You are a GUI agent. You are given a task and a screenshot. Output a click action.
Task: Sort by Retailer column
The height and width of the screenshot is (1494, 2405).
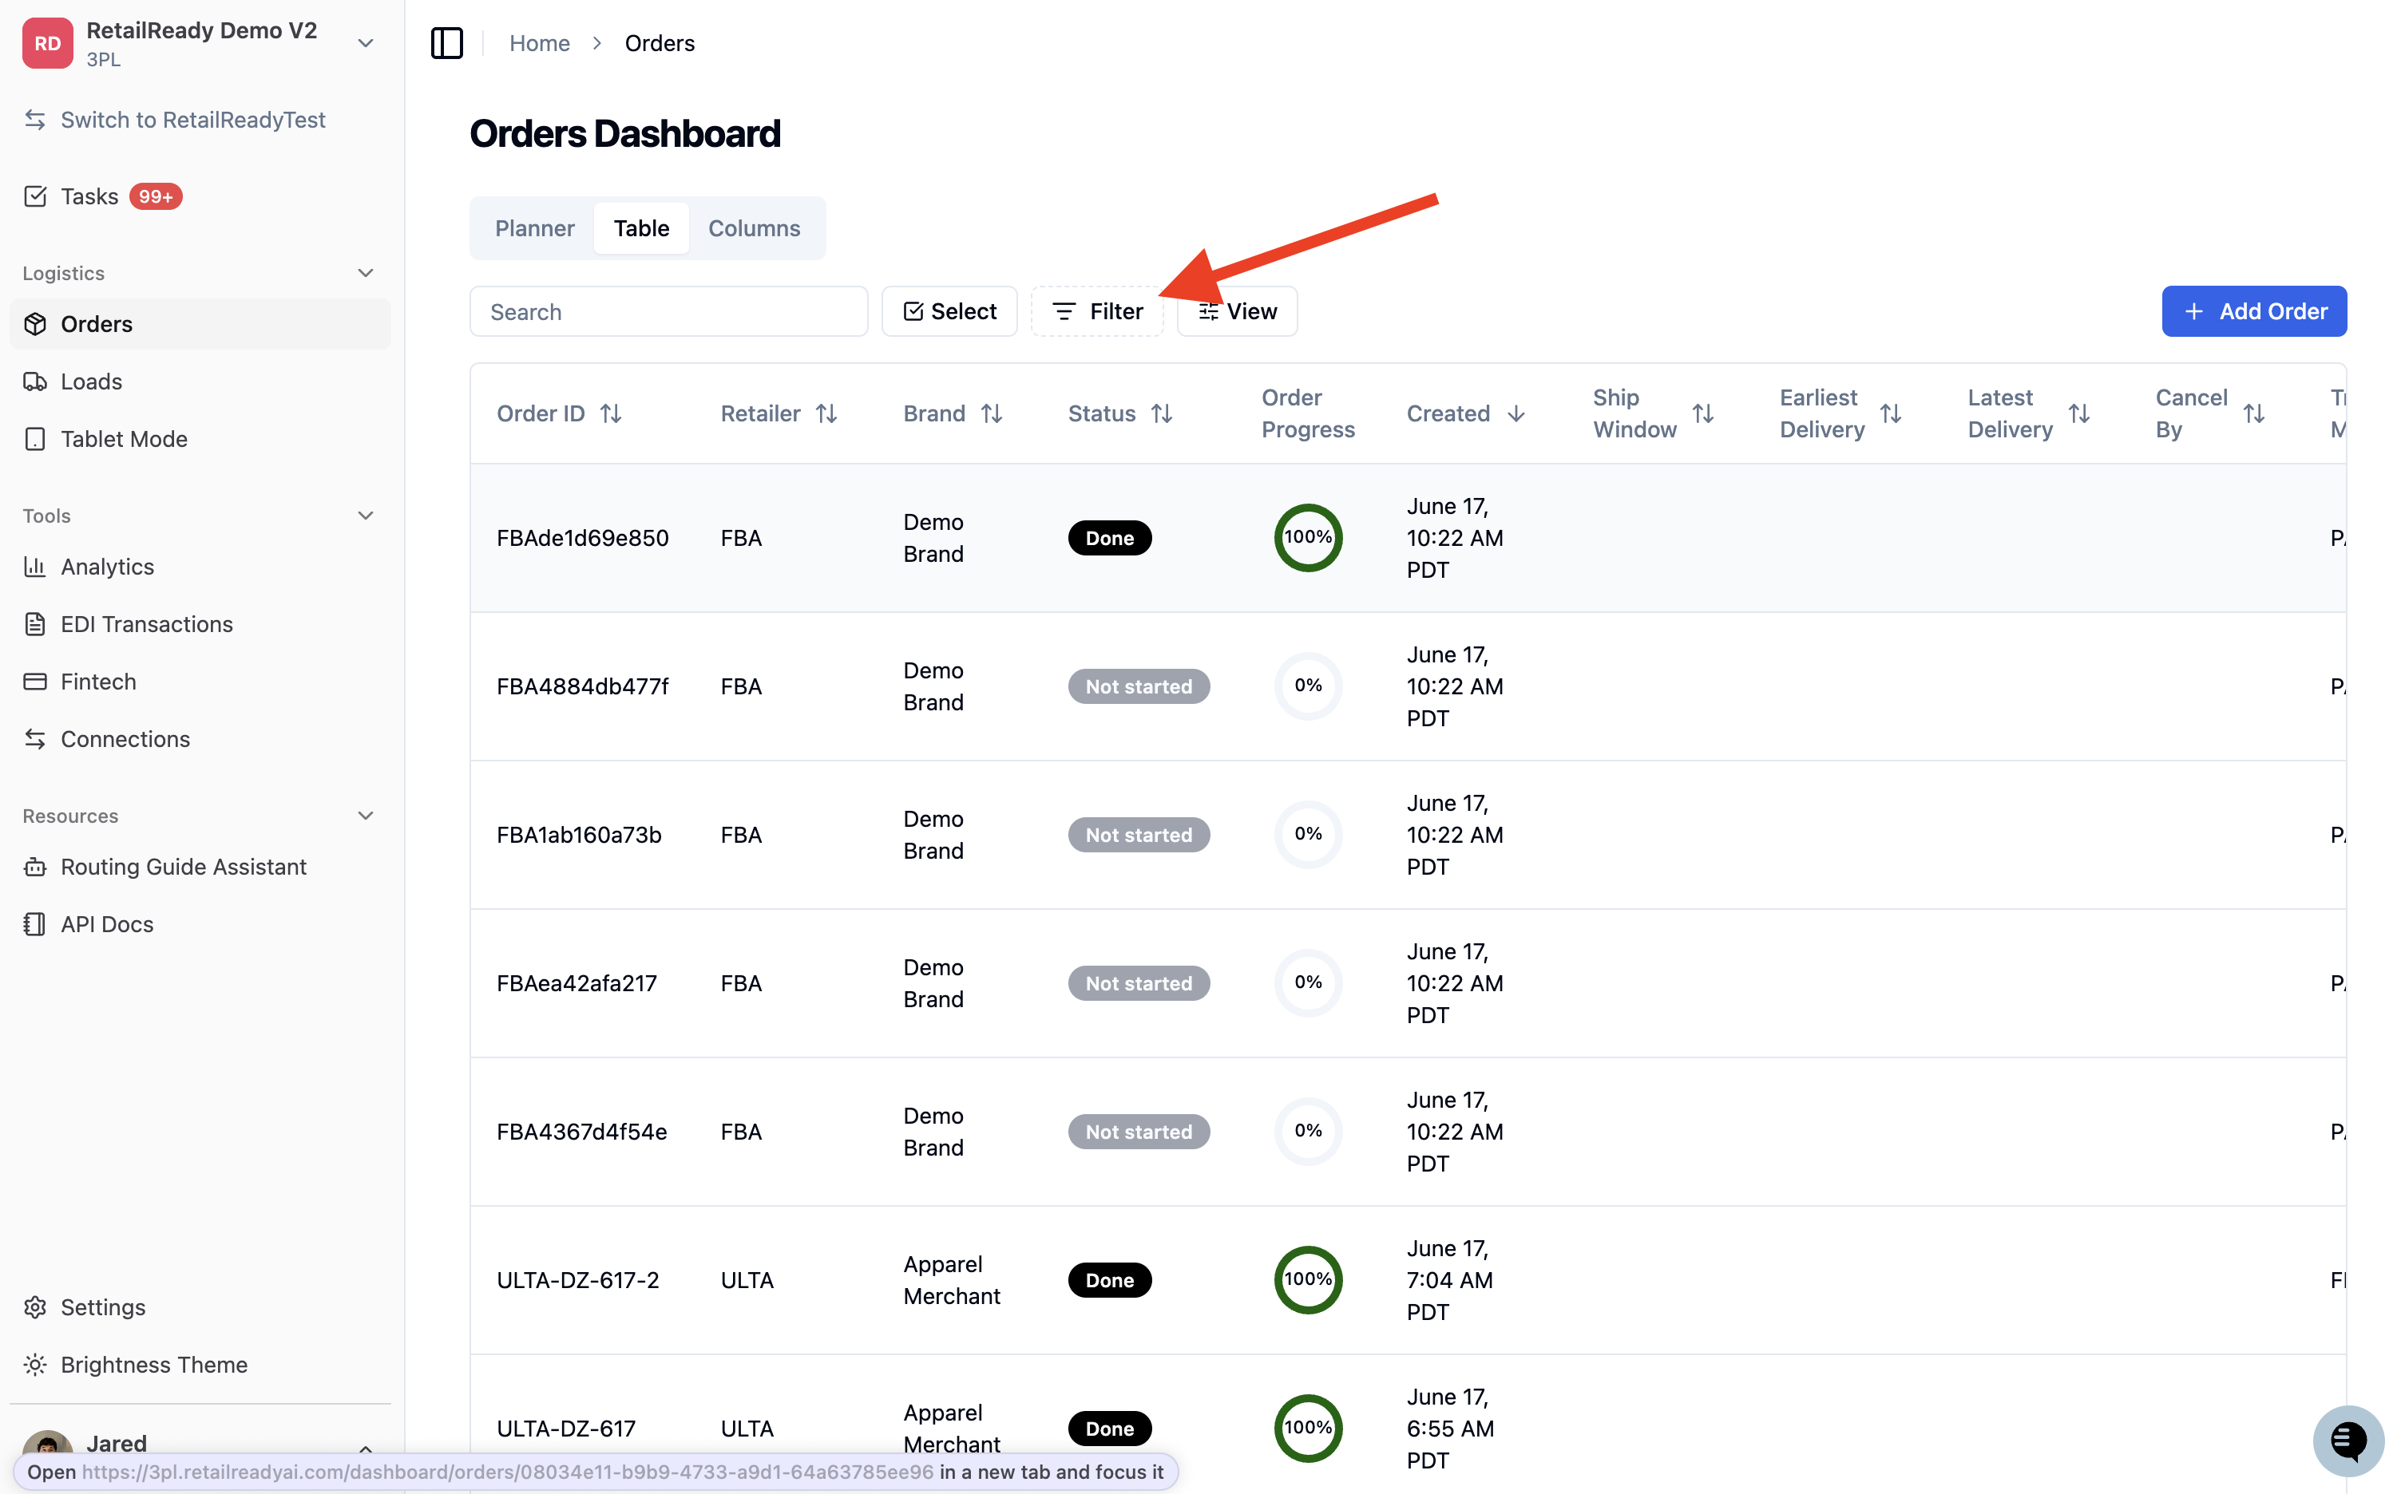(x=826, y=414)
